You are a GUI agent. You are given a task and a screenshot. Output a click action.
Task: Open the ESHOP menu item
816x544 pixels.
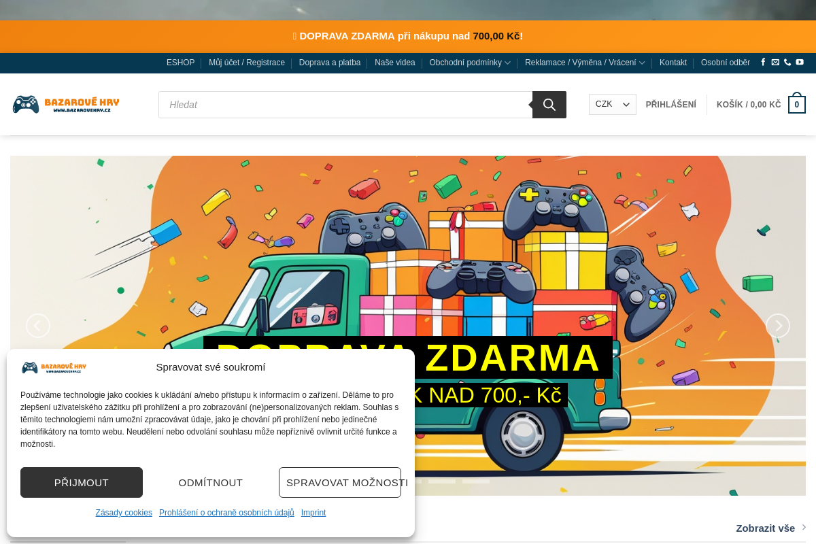coord(180,63)
